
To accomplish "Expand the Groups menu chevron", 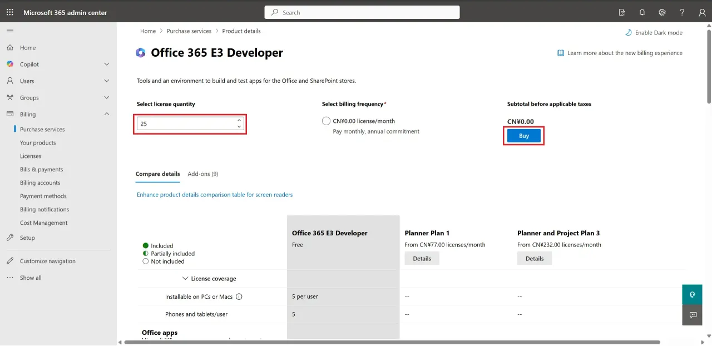I will click(x=107, y=98).
